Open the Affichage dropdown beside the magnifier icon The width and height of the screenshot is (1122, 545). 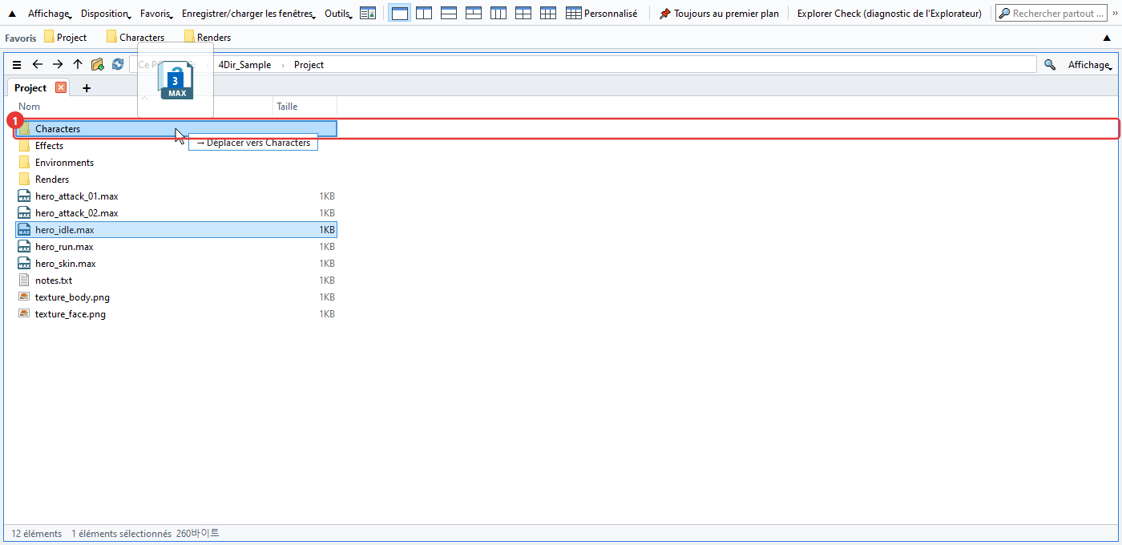(1090, 65)
